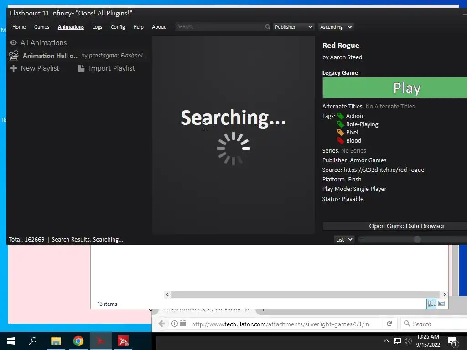467x350 pixels.
Task: Click right arrow of Explorer horizontal scrollbar
Action: 444,294
